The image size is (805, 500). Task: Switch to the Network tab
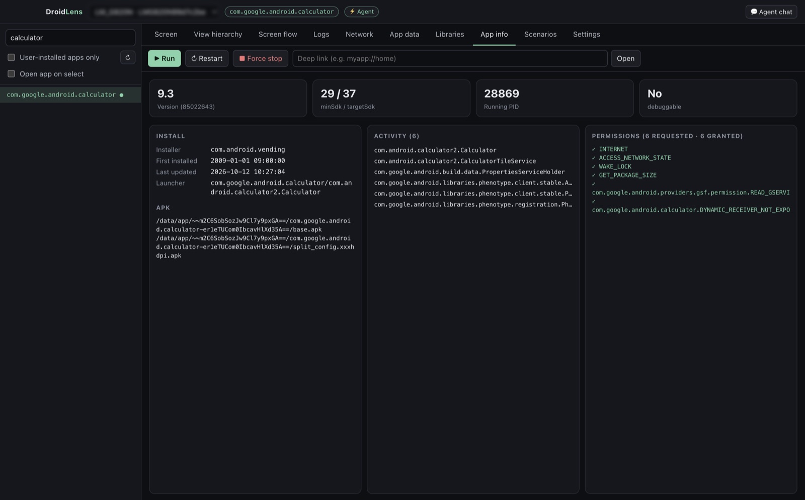click(x=359, y=34)
